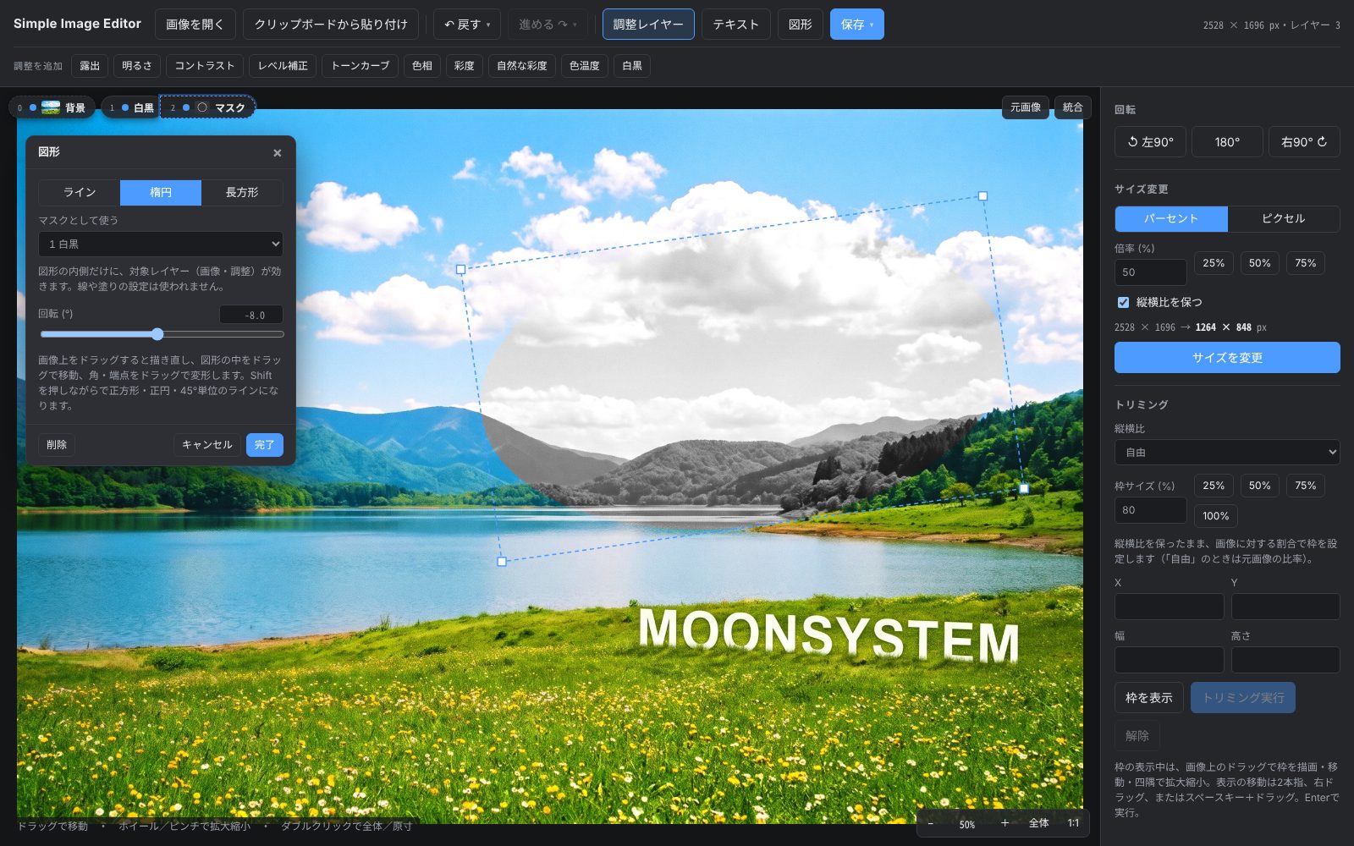1354x846 pixels.
Task: Add a 露出 adjustment
Action: point(90,66)
